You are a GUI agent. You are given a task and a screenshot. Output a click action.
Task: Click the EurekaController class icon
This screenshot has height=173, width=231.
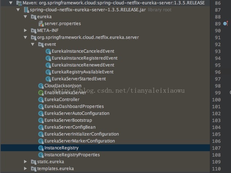(x=41, y=100)
